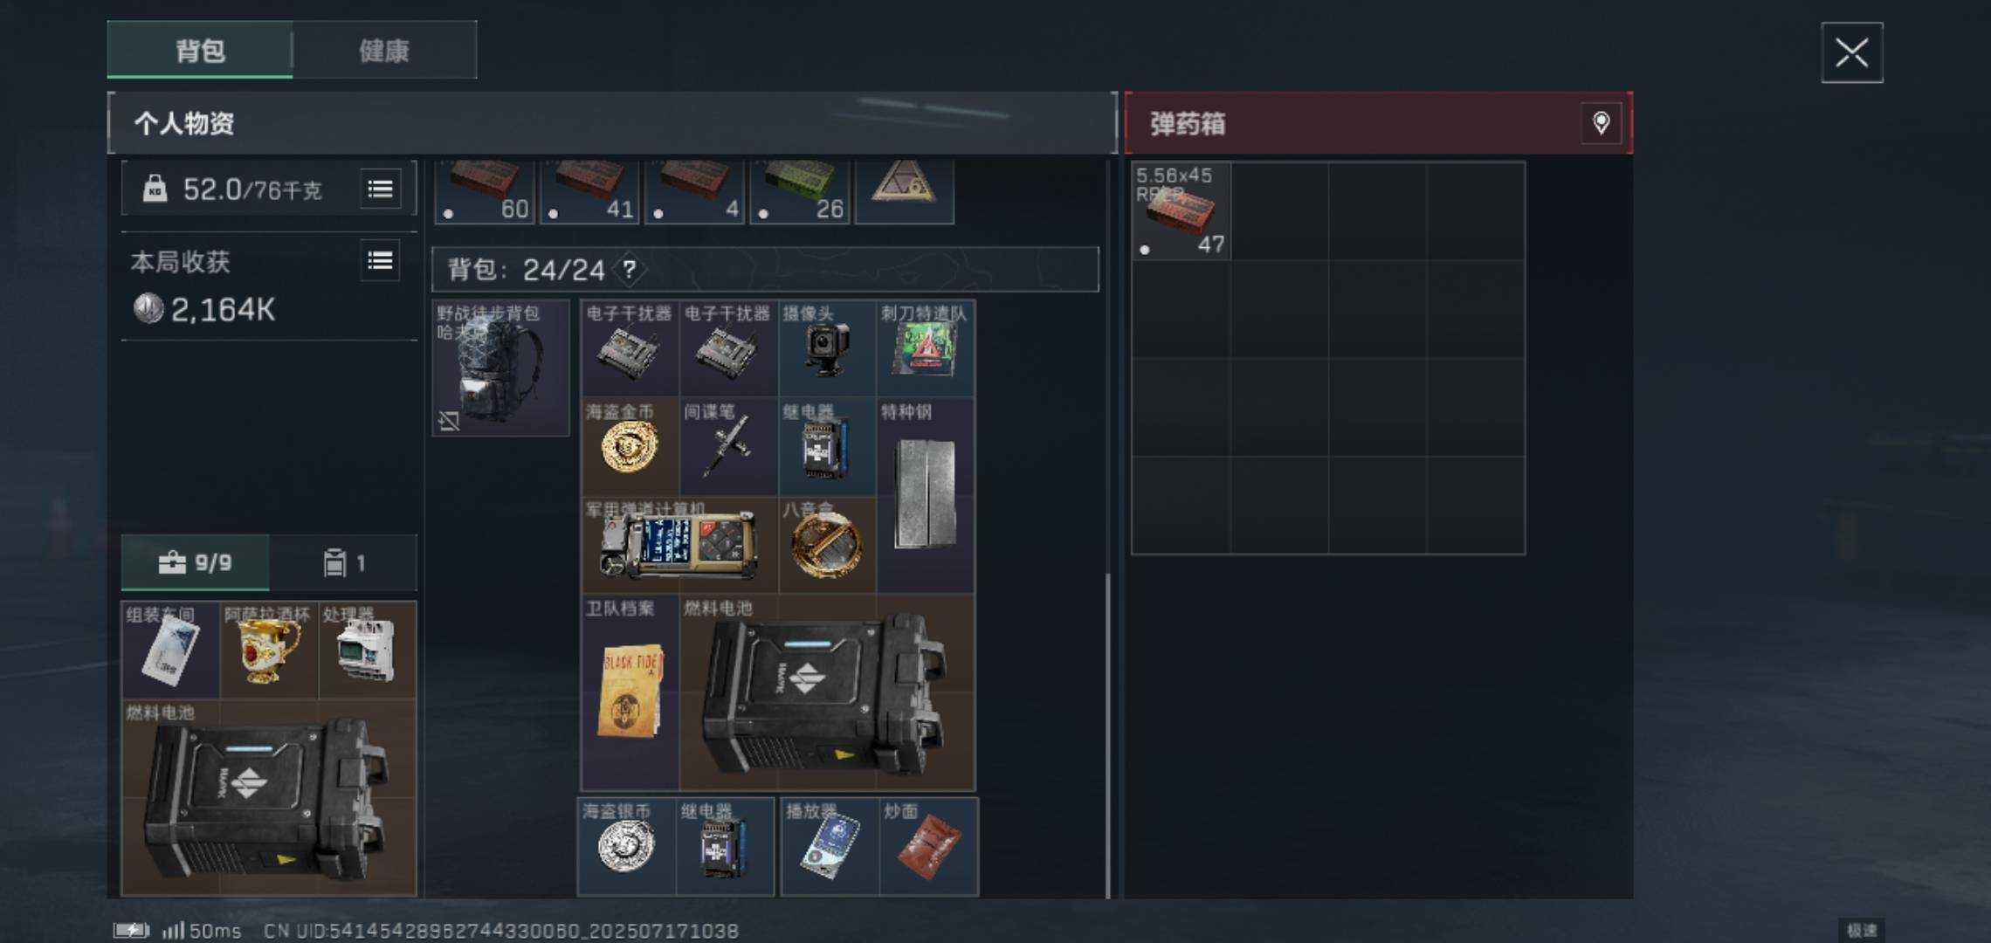
Task: Open the weight details list icon
Action: click(381, 189)
